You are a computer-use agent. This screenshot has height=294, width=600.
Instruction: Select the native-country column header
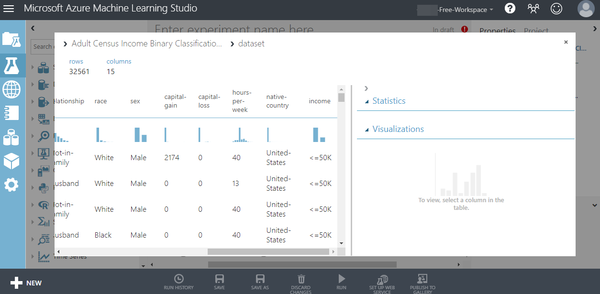pos(278,101)
